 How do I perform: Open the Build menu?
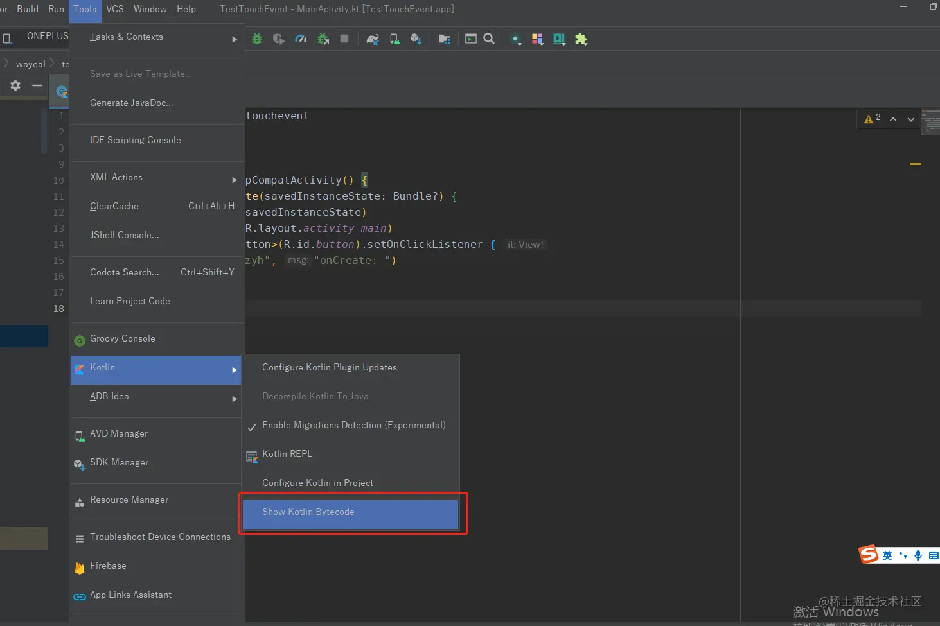click(28, 9)
